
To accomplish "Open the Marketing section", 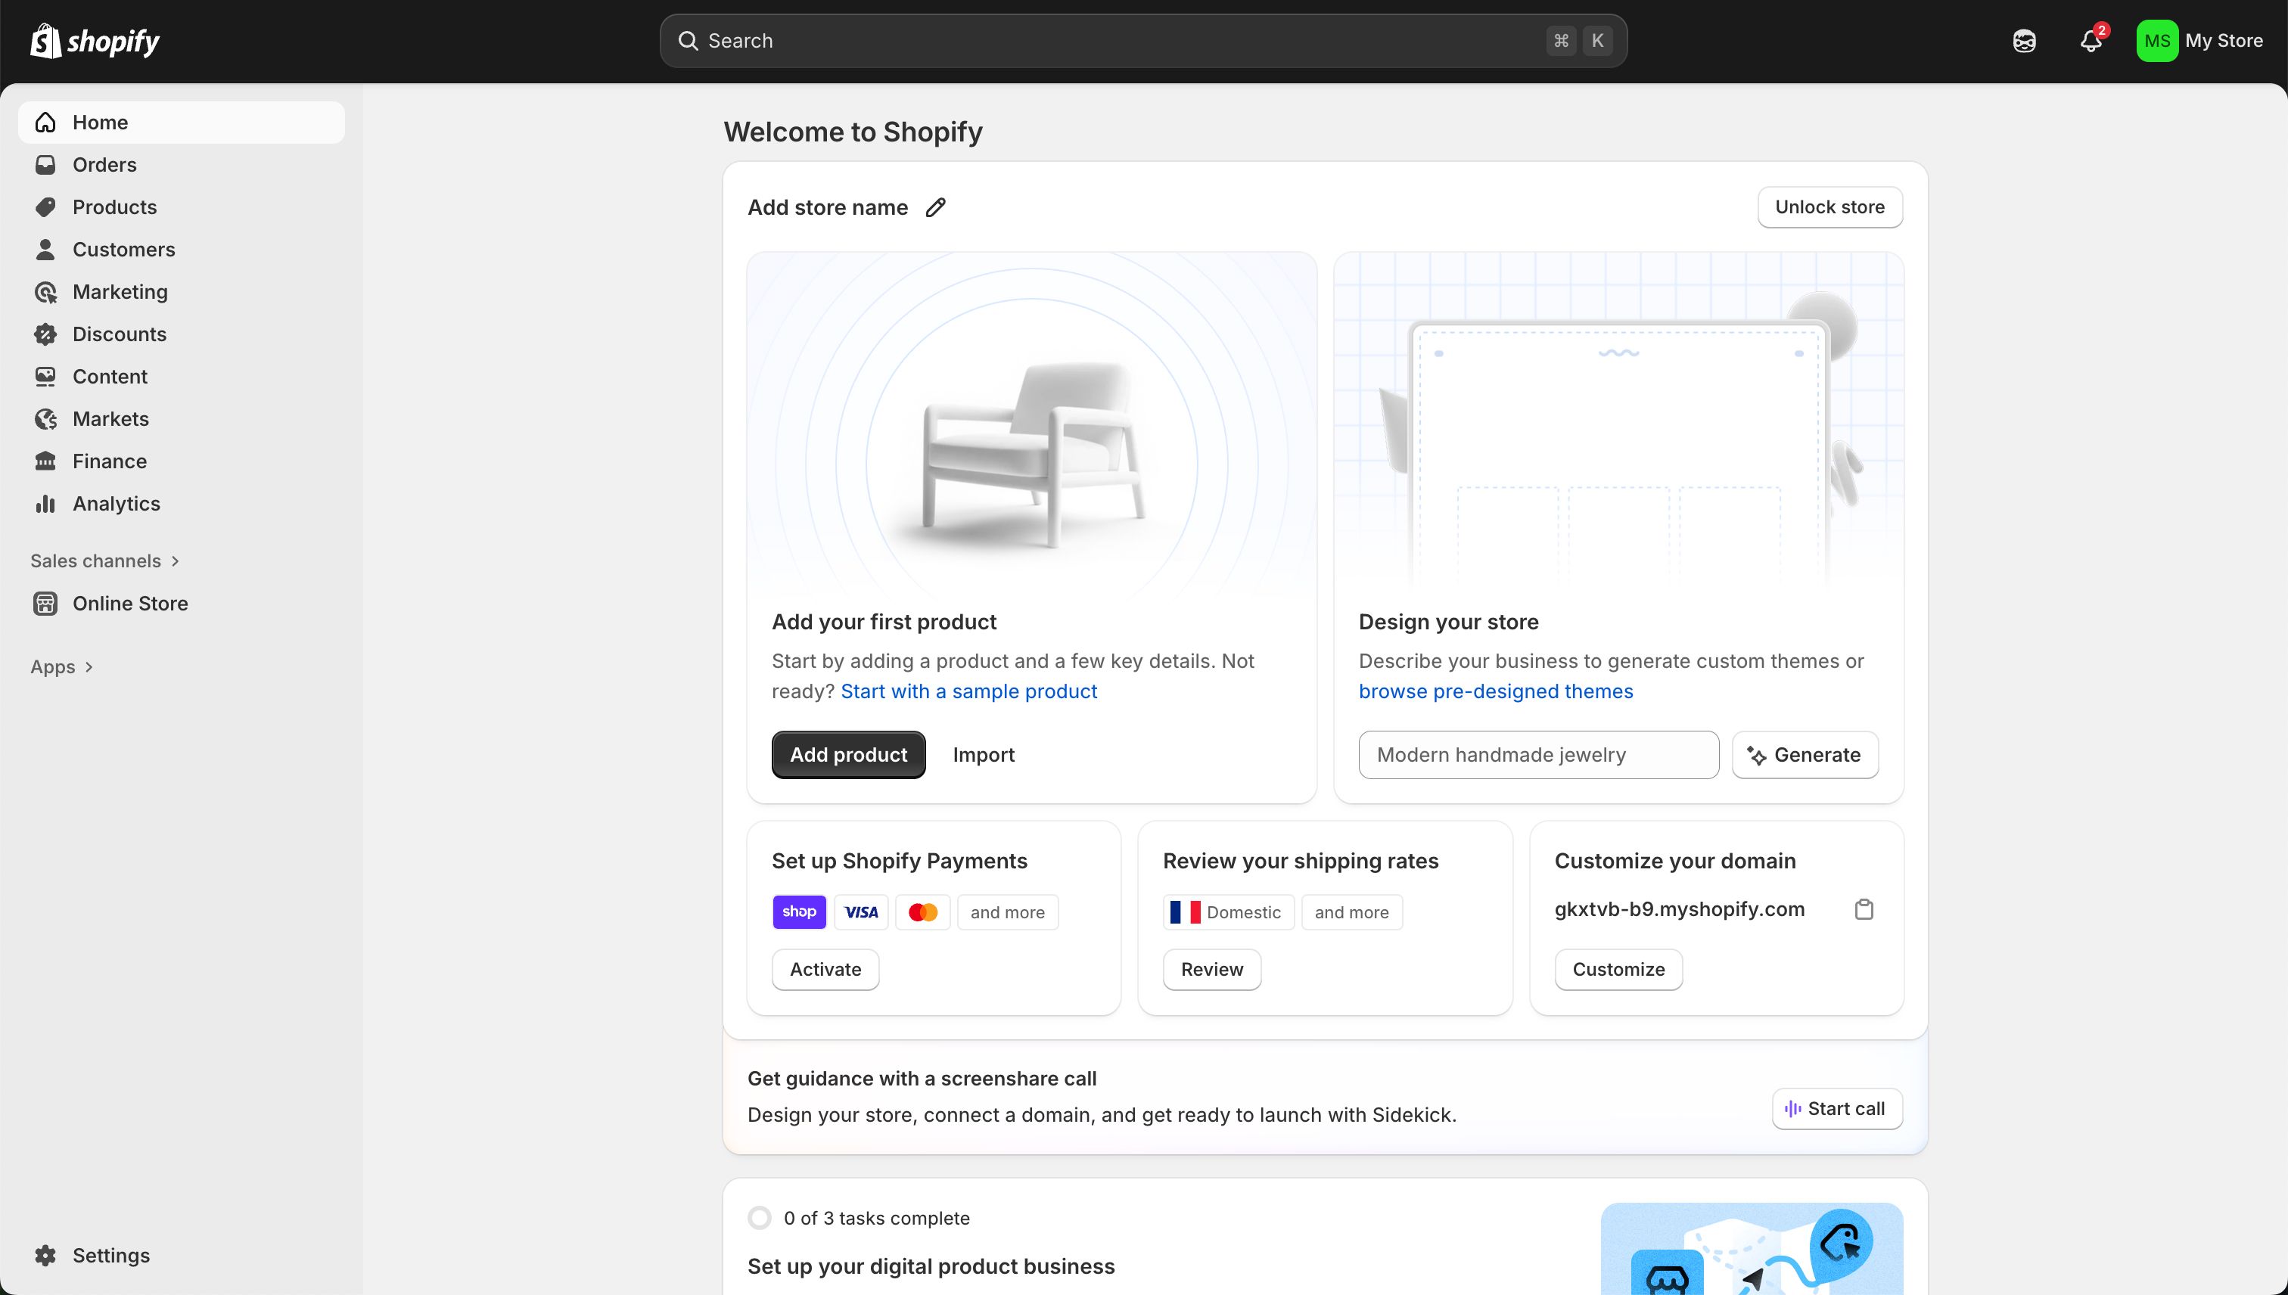I will click(120, 292).
